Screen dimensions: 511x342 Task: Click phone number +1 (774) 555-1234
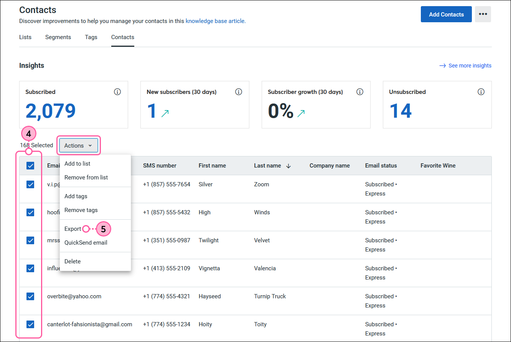pos(166,324)
